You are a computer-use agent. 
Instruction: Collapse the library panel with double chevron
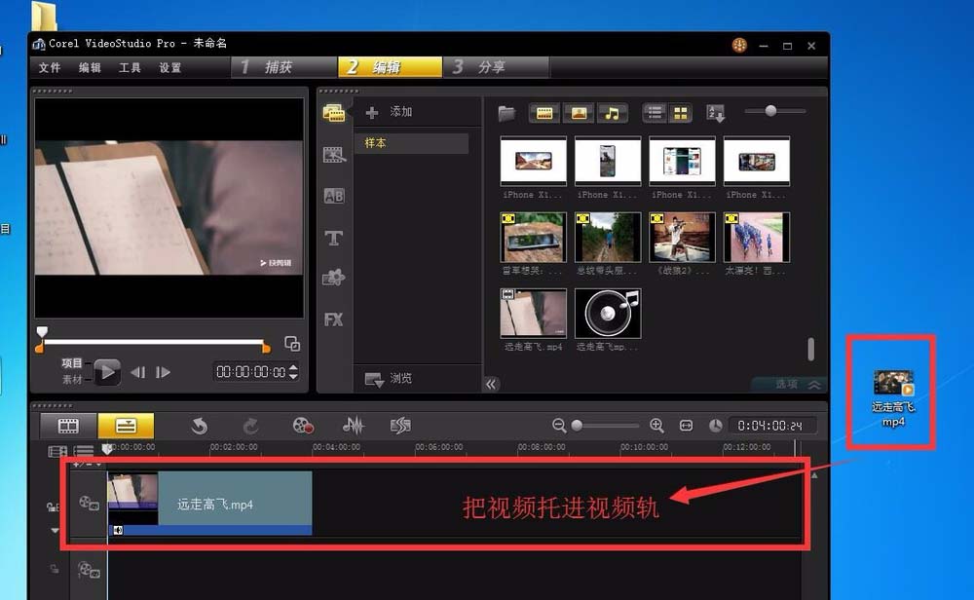pyautogui.click(x=492, y=385)
